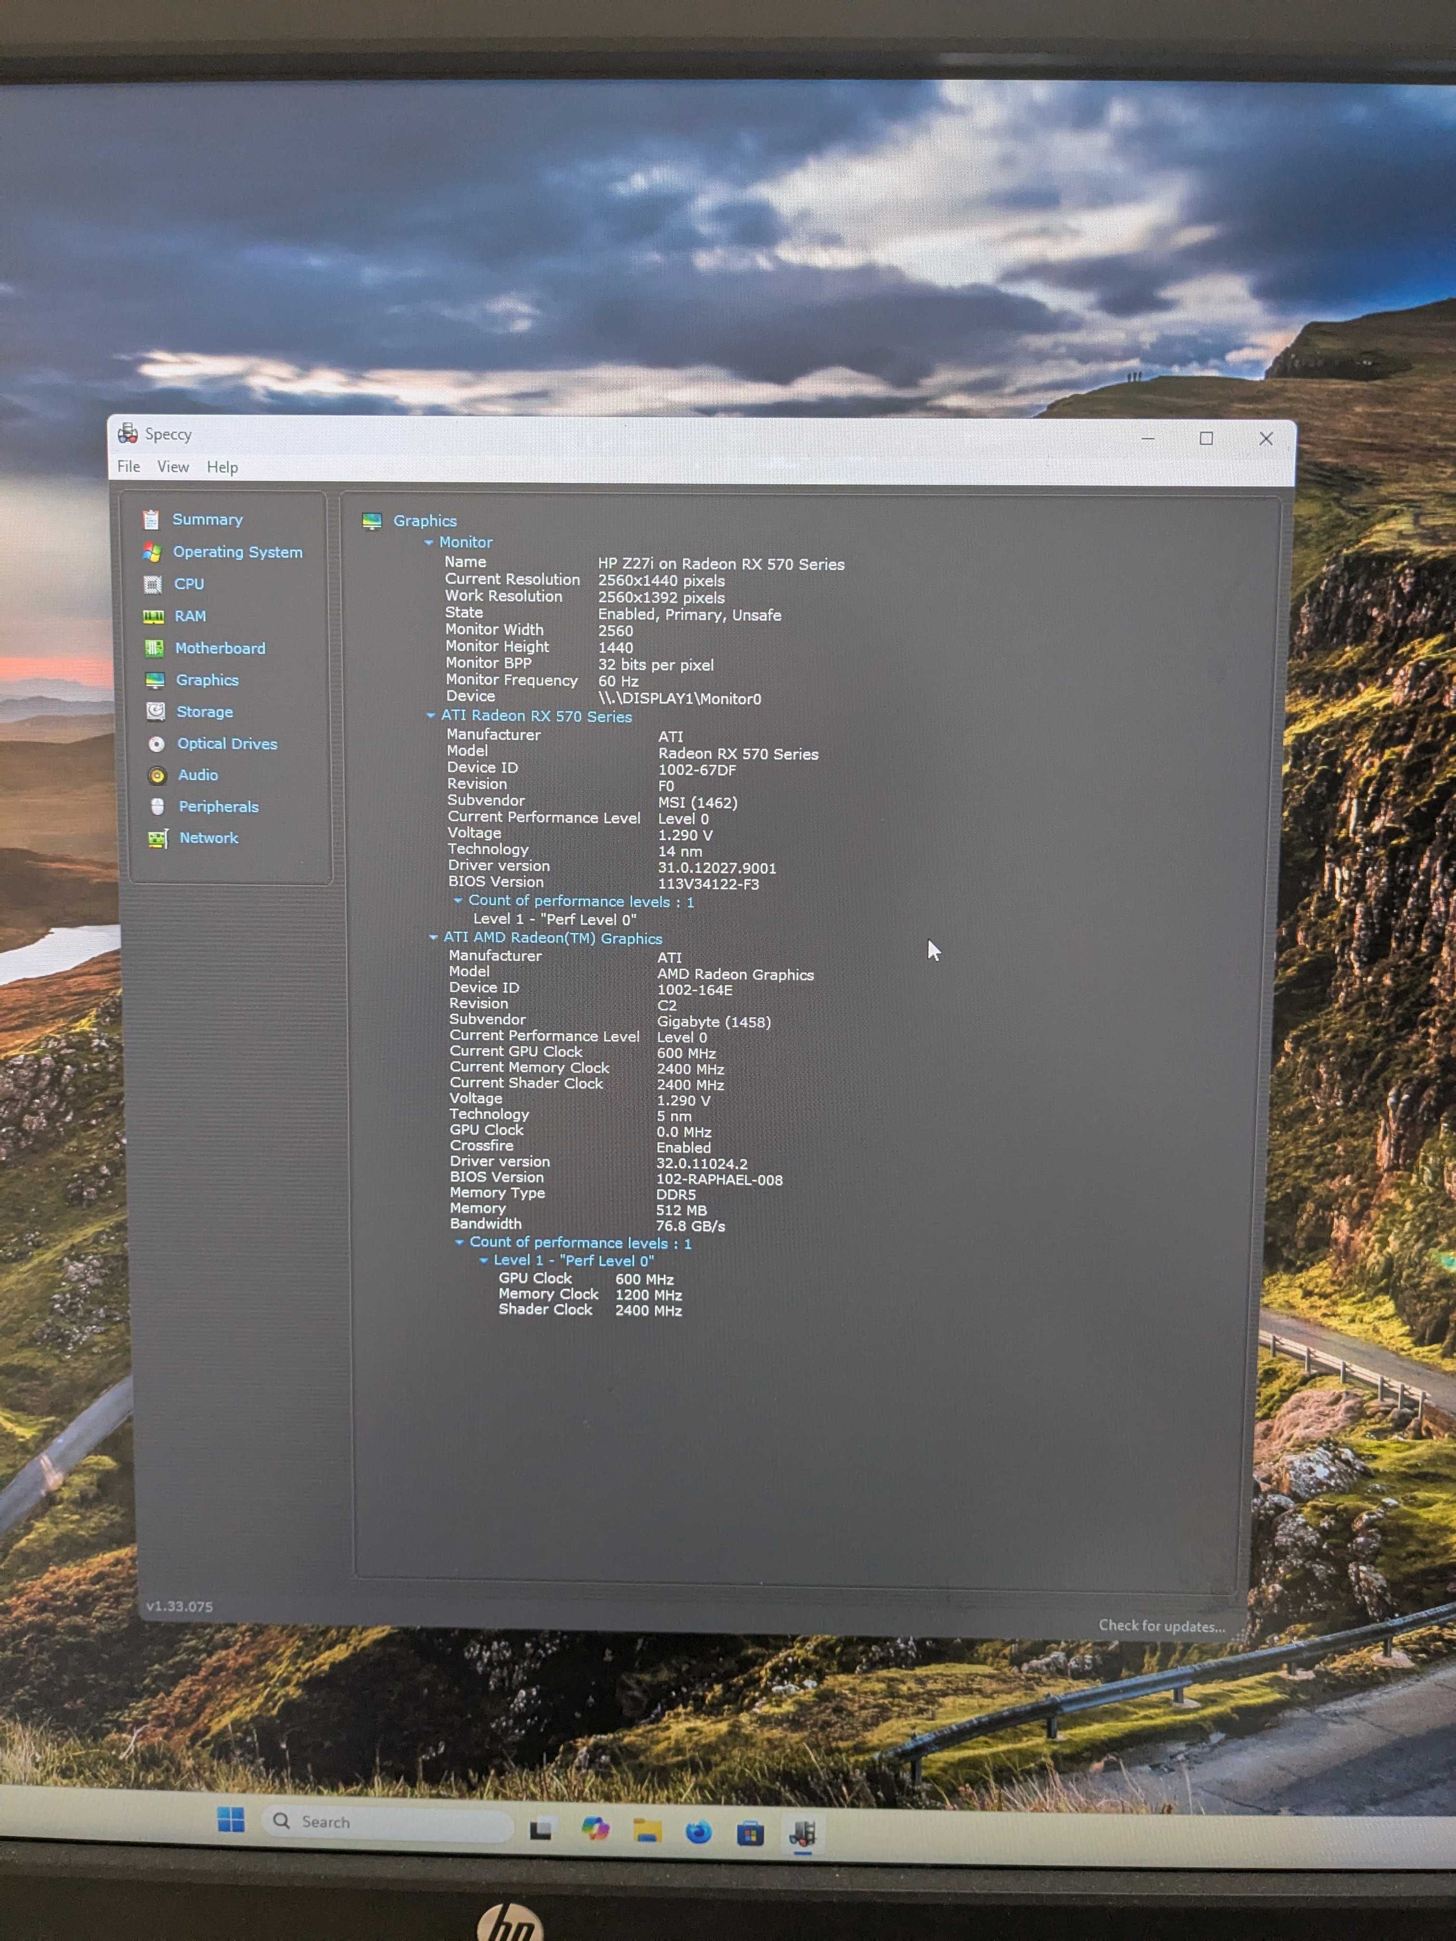Show the Storage section
Image resolution: width=1456 pixels, height=1941 pixels.
point(205,712)
